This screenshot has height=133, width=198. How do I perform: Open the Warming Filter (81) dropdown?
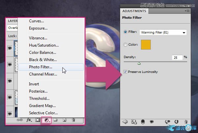tap(163, 32)
